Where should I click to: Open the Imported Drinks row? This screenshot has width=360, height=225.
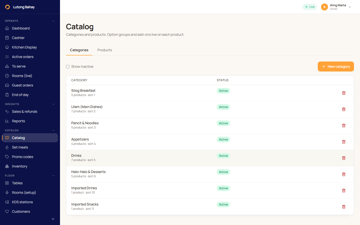point(210,190)
